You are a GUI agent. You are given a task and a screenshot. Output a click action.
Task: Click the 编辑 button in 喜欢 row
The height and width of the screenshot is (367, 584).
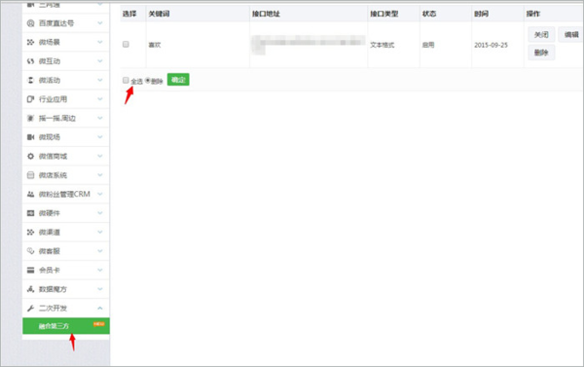[x=571, y=35]
